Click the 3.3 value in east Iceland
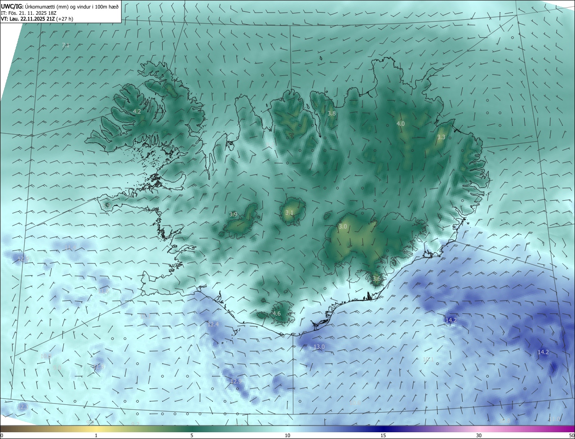This screenshot has height=439, width=575. point(441,137)
